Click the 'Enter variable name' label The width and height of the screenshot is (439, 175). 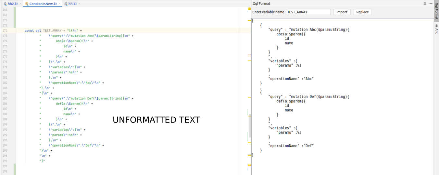pyautogui.click(x=268, y=12)
